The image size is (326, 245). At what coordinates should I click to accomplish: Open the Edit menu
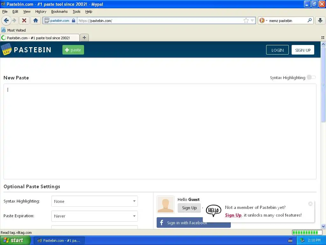point(15,11)
